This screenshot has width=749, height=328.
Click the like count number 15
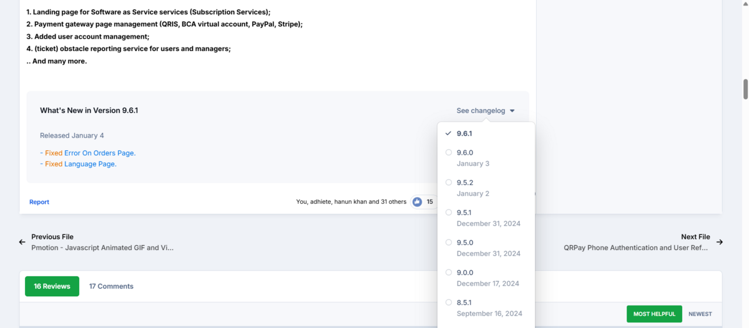click(x=429, y=202)
